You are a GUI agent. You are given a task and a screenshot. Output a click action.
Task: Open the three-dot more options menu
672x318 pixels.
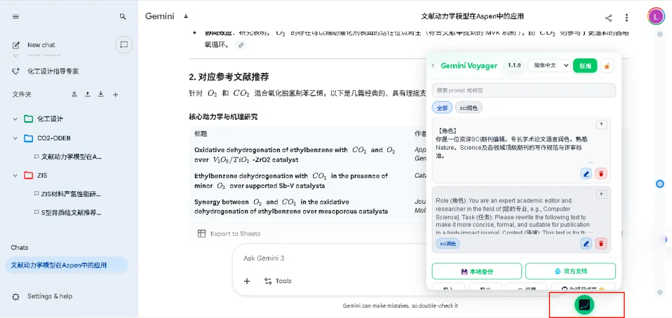[x=627, y=18]
